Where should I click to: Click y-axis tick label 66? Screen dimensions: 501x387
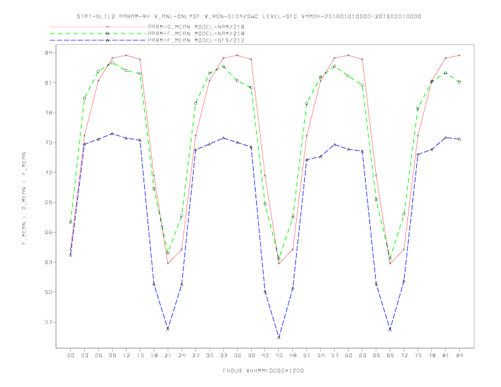click(x=48, y=232)
